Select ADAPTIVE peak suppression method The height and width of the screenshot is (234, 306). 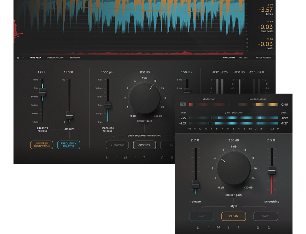point(144,145)
